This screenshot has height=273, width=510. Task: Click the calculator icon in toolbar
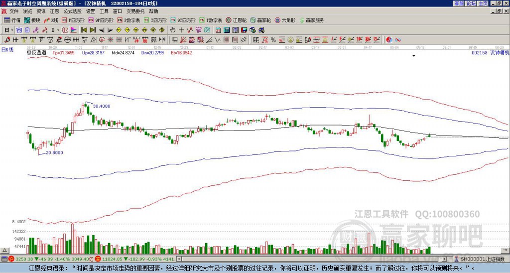point(227,30)
